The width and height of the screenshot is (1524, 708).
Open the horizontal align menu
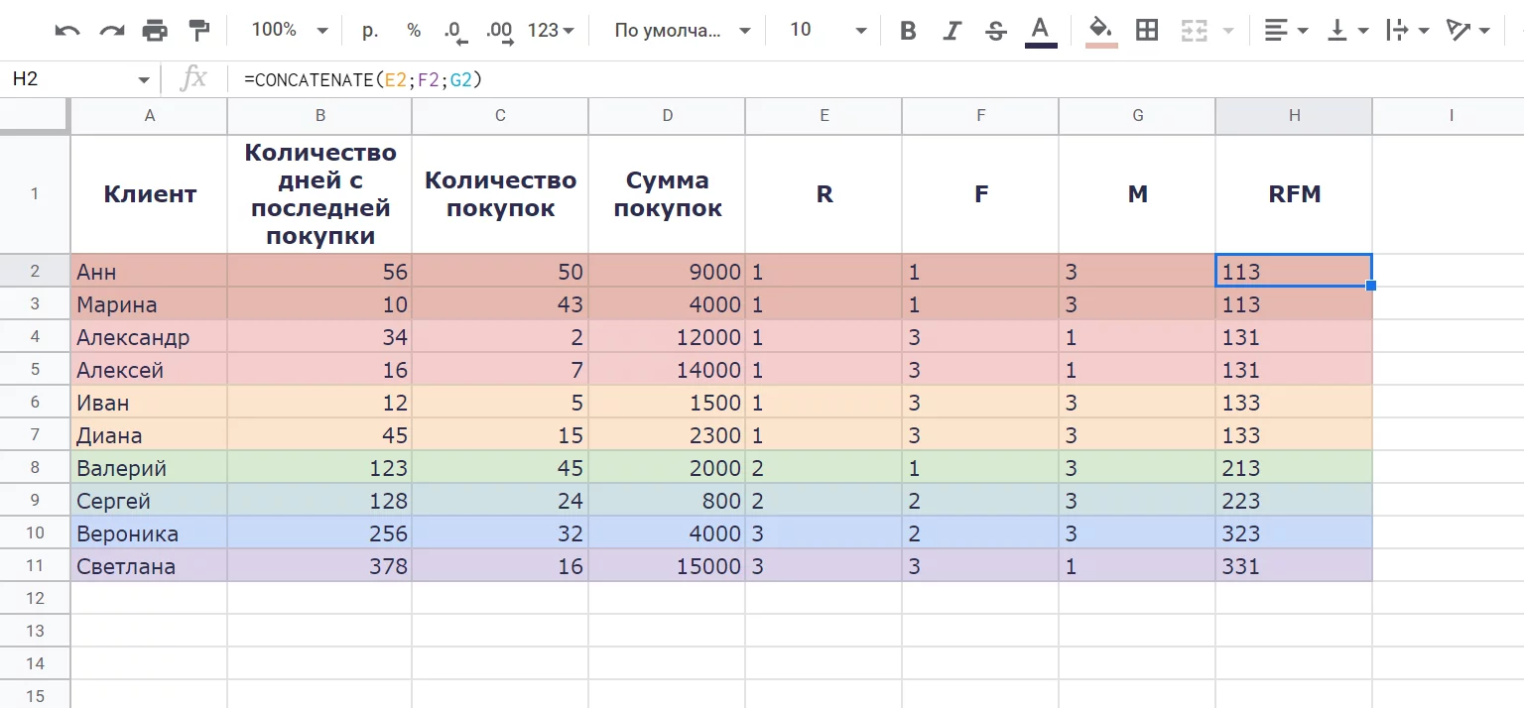click(x=1286, y=31)
